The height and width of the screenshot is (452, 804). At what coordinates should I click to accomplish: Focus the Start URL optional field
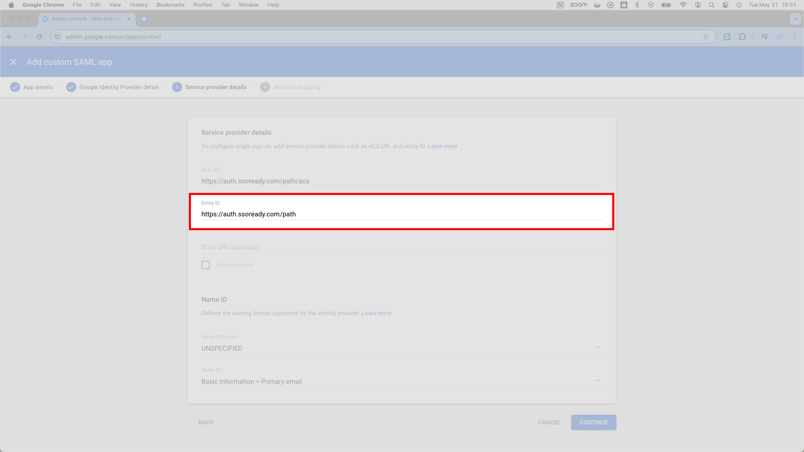[x=402, y=247]
